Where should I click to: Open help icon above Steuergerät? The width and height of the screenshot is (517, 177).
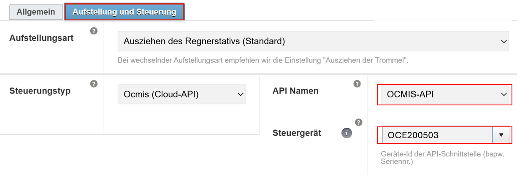(x=359, y=122)
